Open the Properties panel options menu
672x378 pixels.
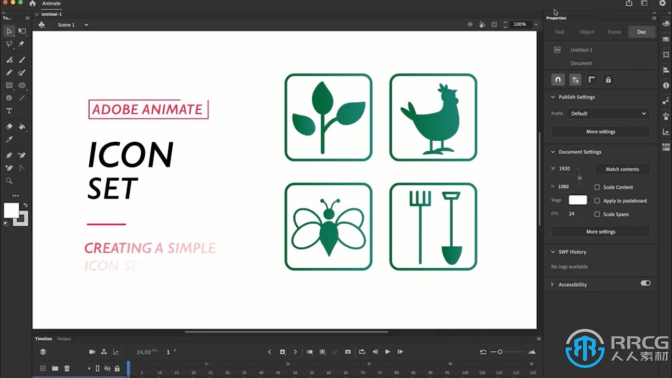point(654,18)
